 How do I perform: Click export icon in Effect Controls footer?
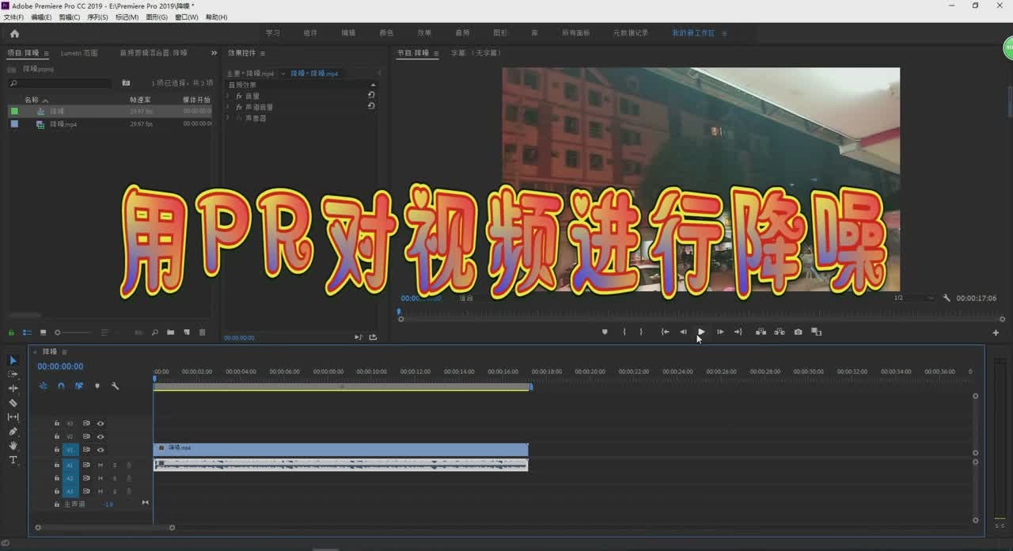373,337
